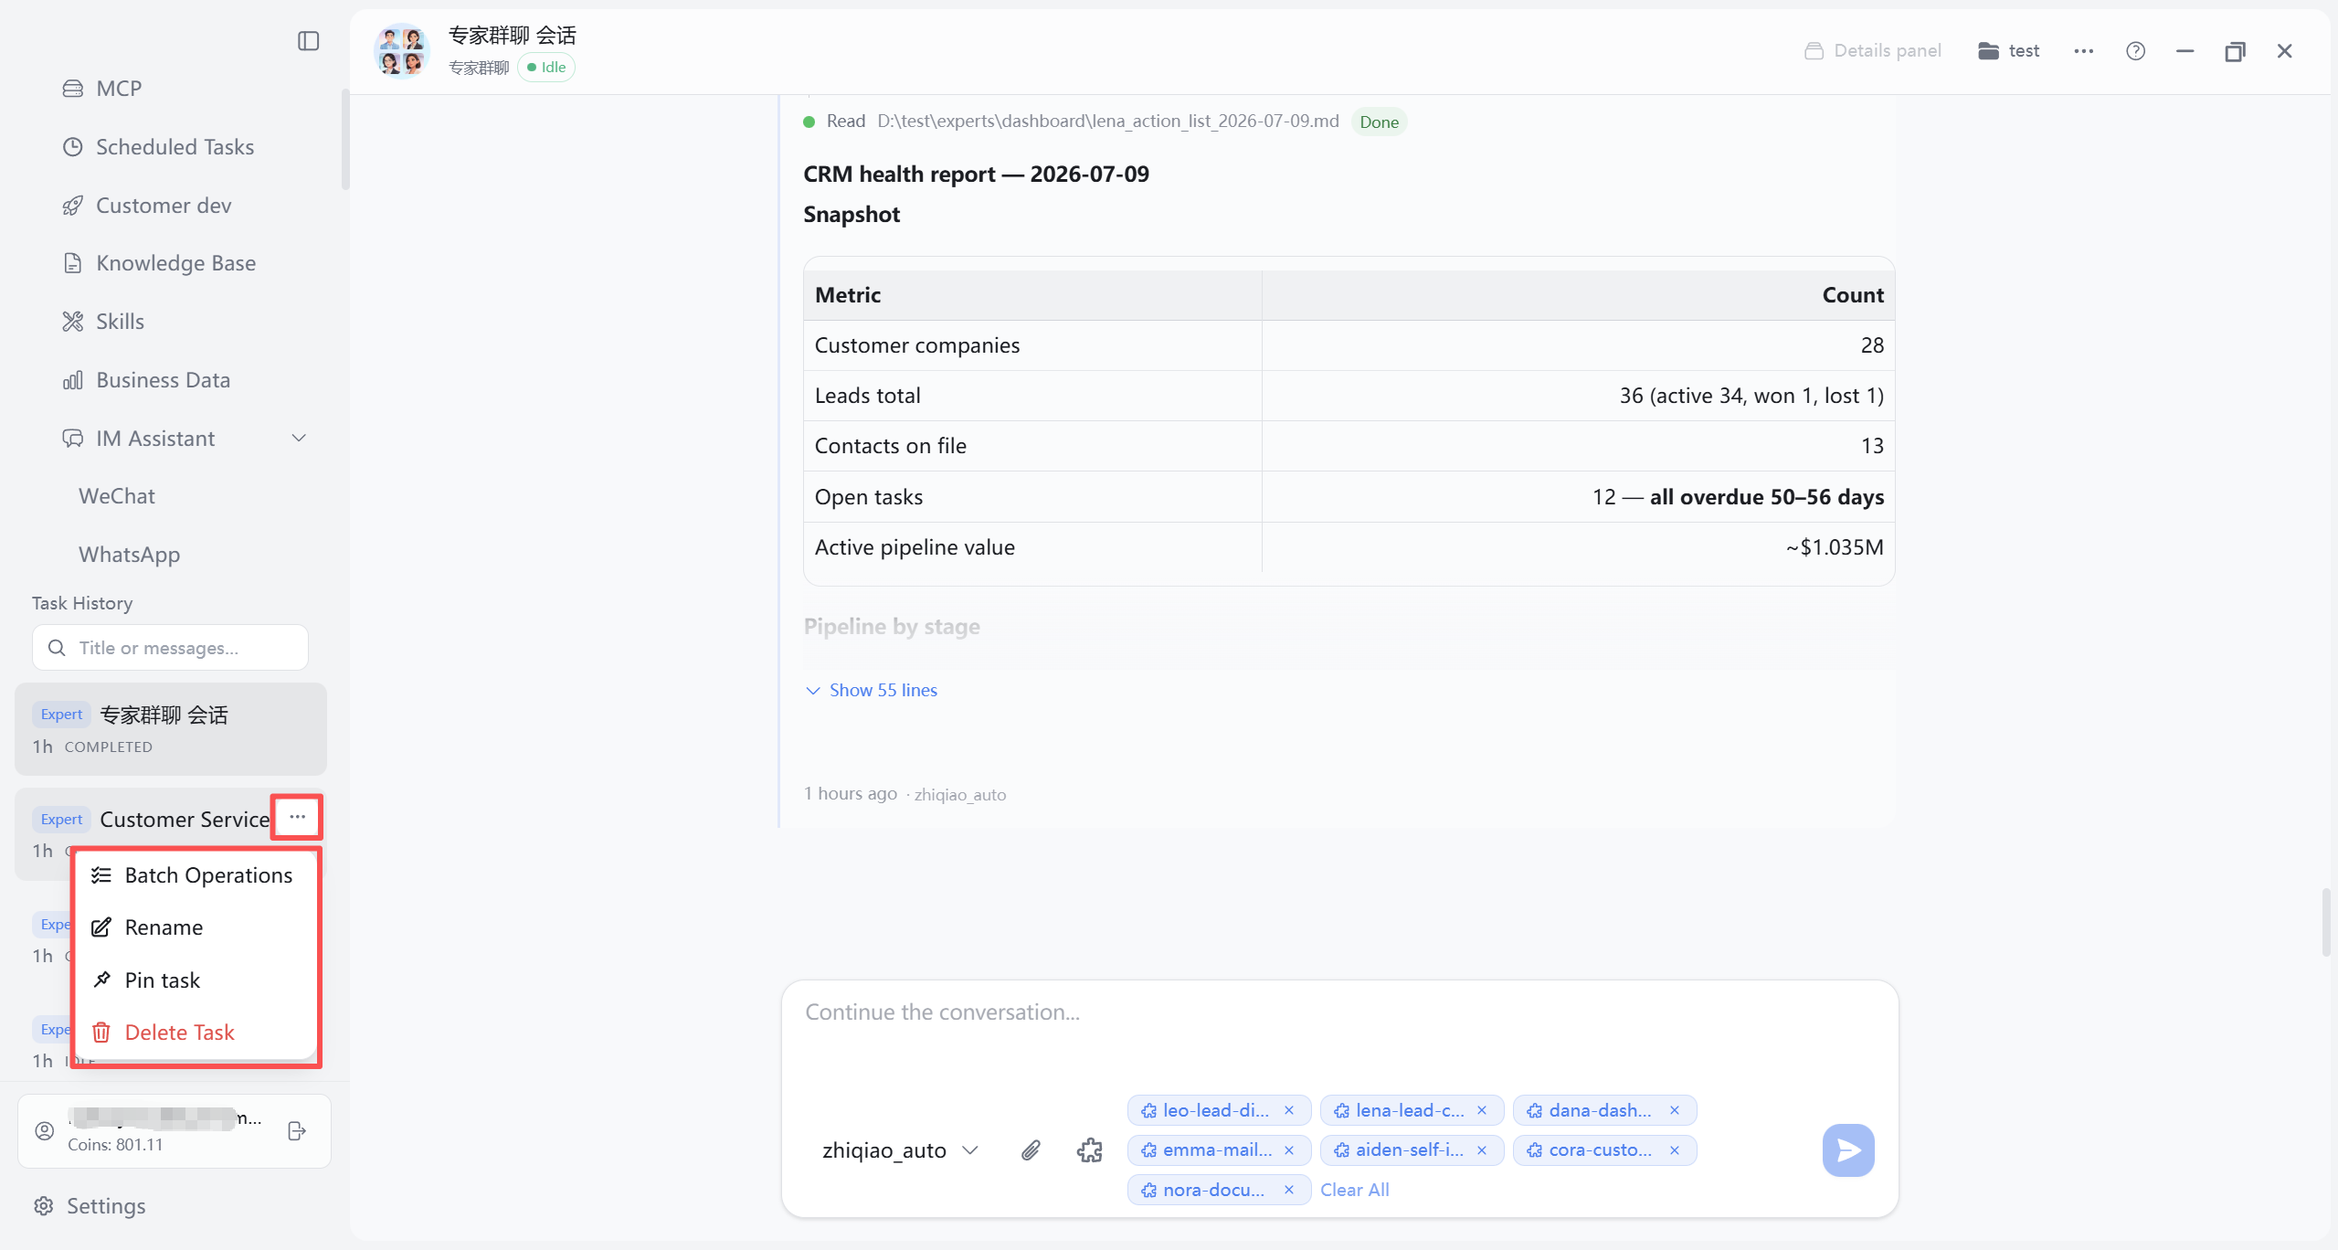Expand Show 55 lines
The height and width of the screenshot is (1250, 2338).
[872, 691]
